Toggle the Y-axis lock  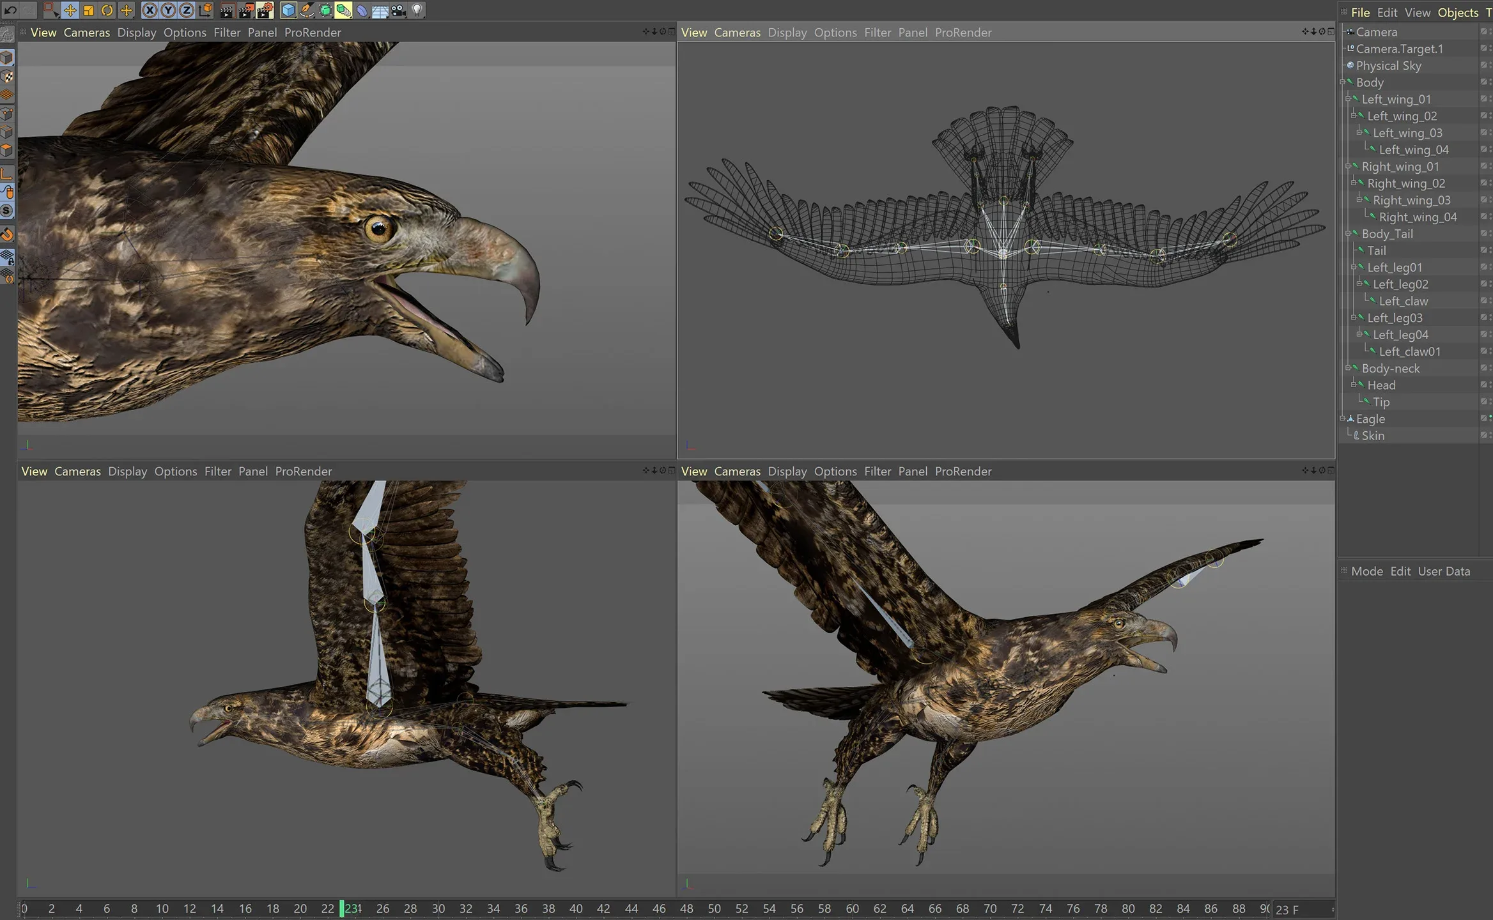point(168,10)
